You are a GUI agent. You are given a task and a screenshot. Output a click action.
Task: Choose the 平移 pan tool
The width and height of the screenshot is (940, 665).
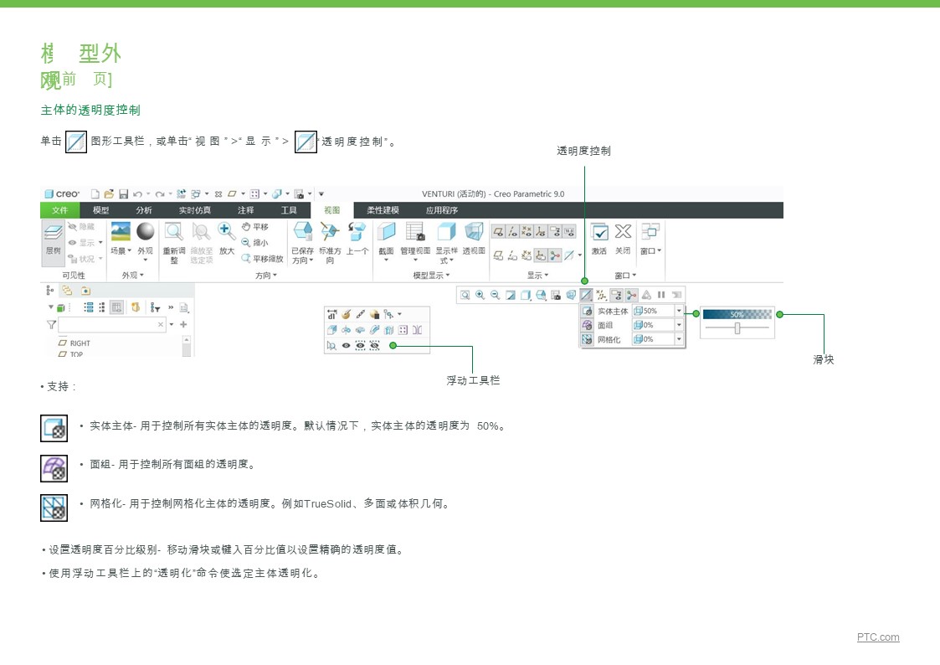click(x=255, y=227)
